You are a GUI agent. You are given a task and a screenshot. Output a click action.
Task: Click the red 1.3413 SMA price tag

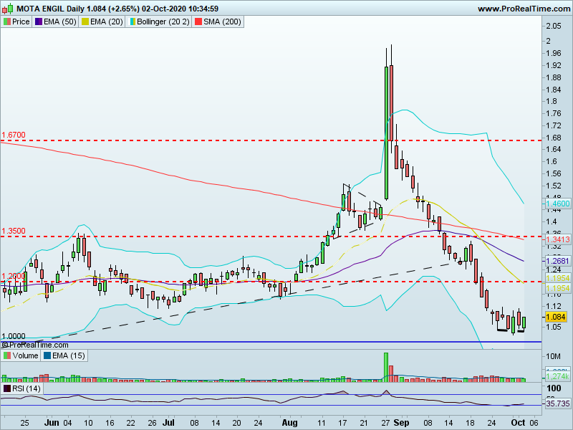click(558, 239)
